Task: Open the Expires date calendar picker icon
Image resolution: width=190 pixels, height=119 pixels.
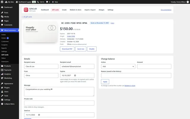Action: pyautogui.click(x=75, y=75)
